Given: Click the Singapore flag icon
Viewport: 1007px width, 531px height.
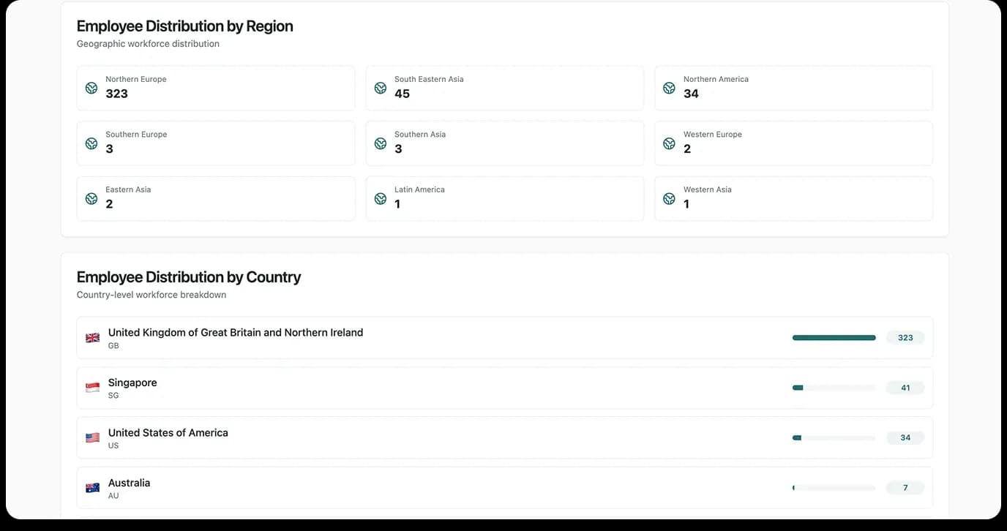Looking at the screenshot, I should pos(93,388).
